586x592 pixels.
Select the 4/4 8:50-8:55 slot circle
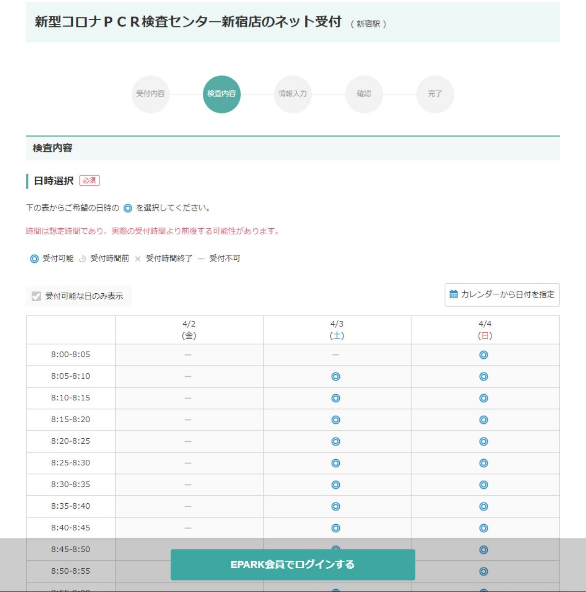point(483,571)
